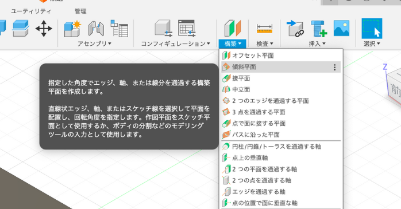Choose オフセット平面 from the menu
This screenshot has height=209, width=401.
click(x=281, y=56)
